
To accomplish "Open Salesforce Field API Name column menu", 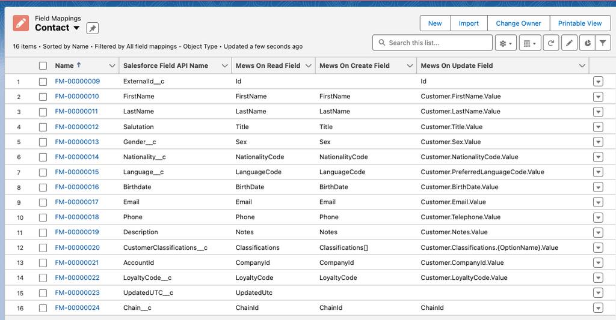I will (225, 66).
